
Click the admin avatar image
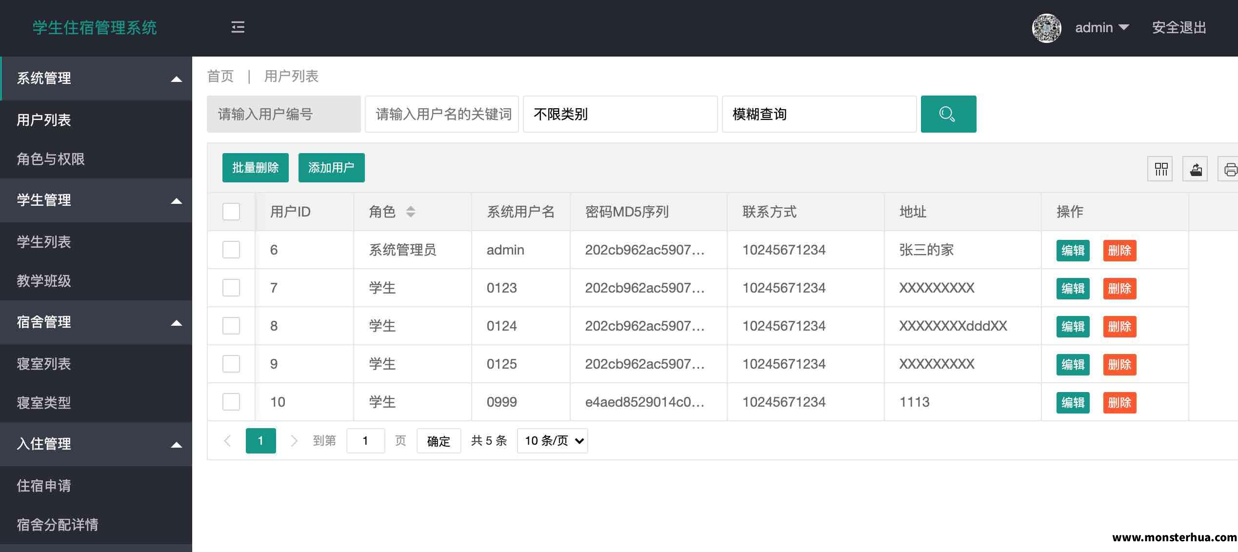[x=1047, y=28]
